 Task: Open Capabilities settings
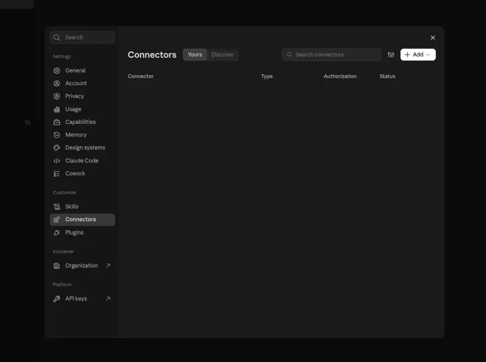pos(83,122)
